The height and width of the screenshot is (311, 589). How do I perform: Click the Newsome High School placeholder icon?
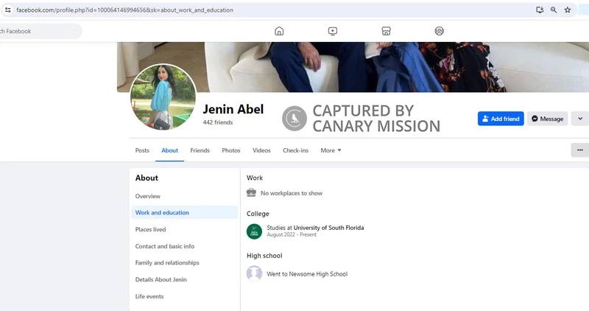pos(254,273)
